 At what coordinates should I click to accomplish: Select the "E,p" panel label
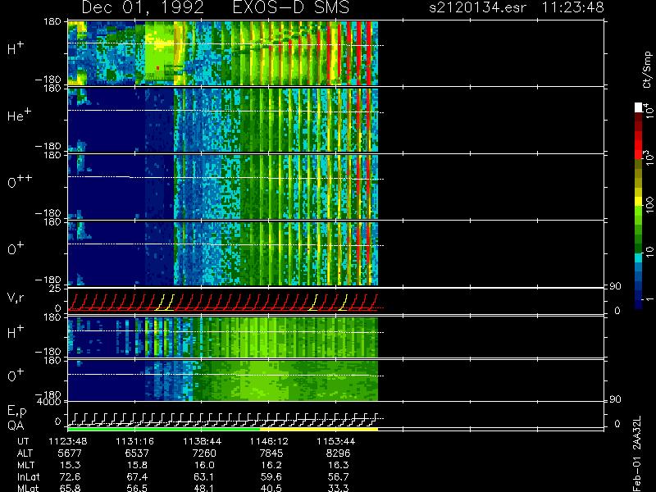(x=16, y=412)
